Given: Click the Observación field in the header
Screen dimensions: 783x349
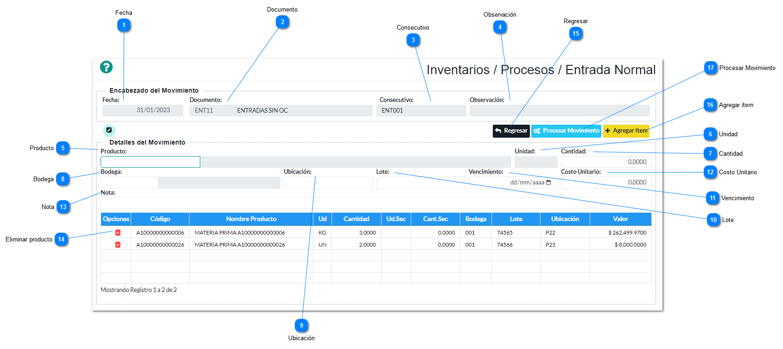Looking at the screenshot, I should click(560, 110).
